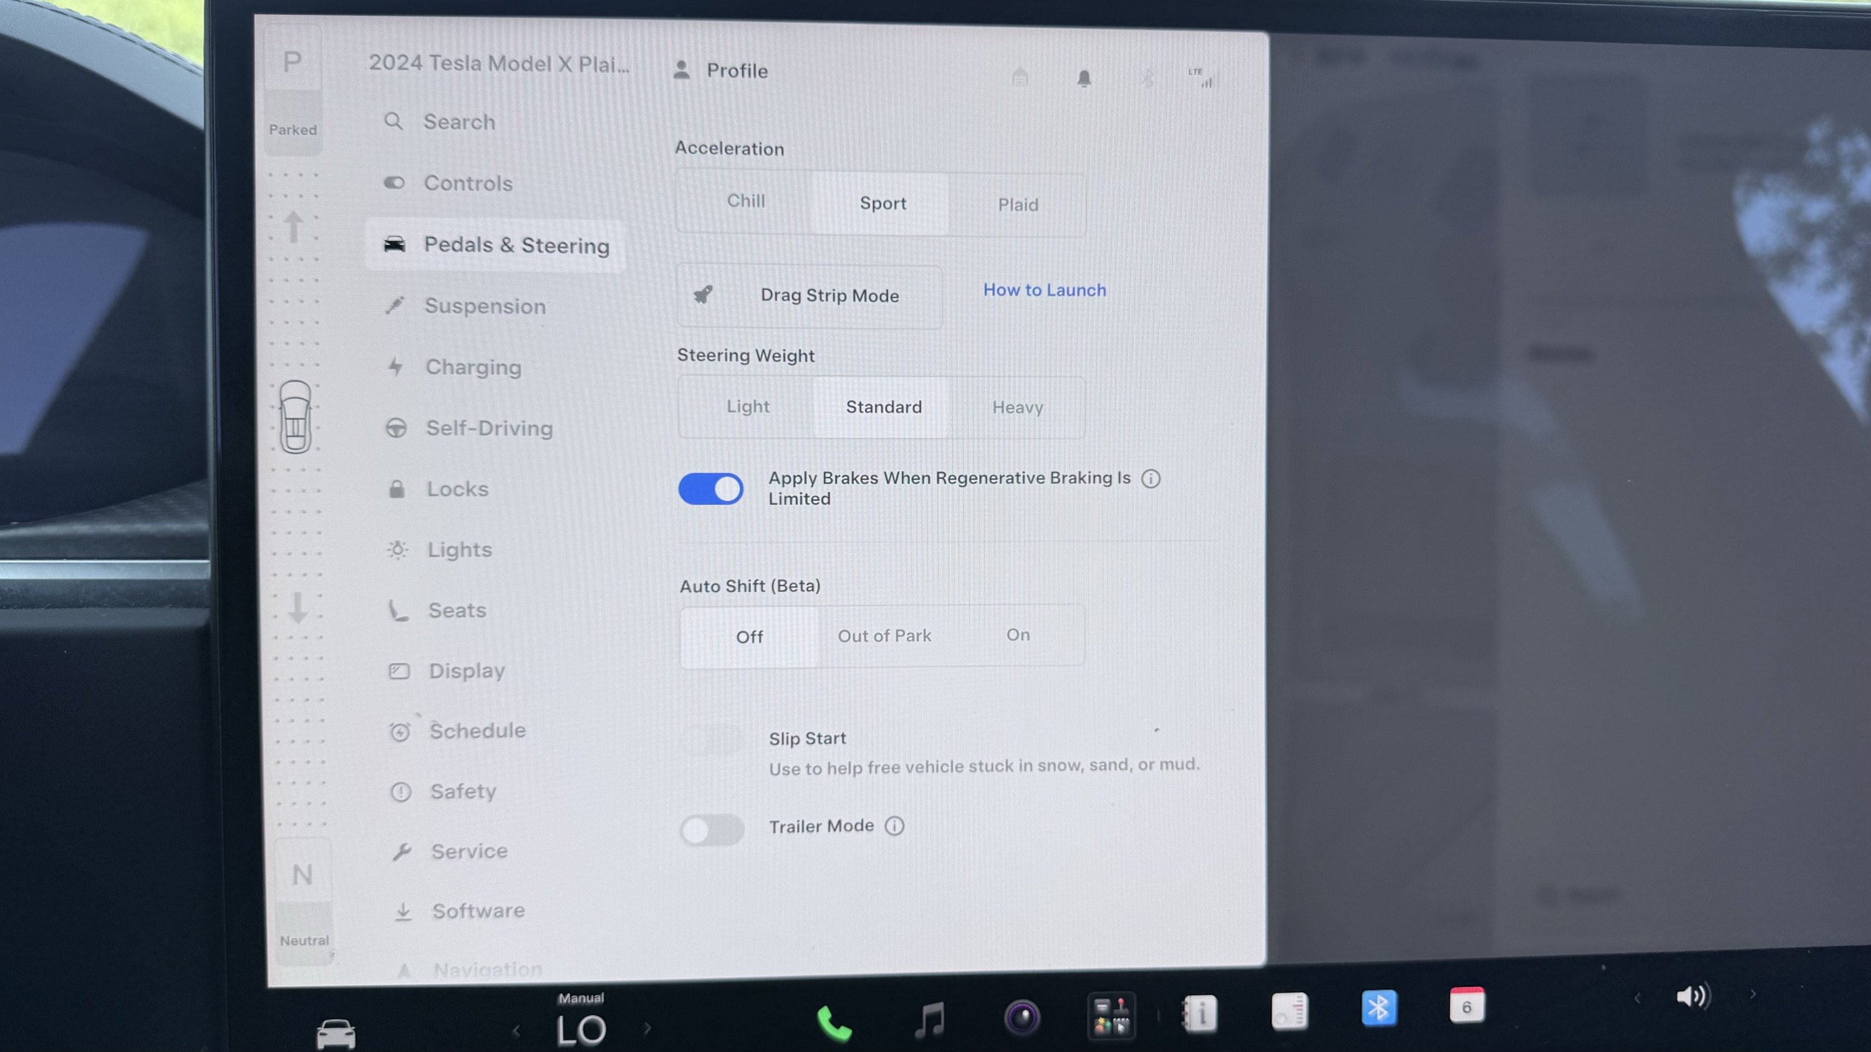The image size is (1871, 1052).
Task: Select Pedals & Steering in the menu
Action: point(495,246)
